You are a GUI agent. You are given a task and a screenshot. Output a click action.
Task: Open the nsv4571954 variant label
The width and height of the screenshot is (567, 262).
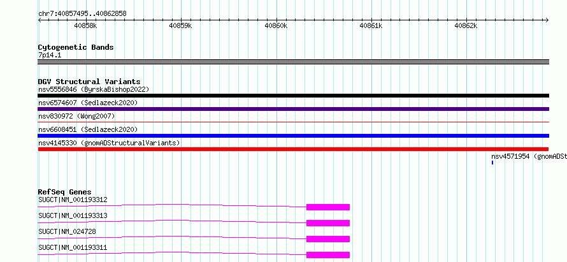coord(529,156)
